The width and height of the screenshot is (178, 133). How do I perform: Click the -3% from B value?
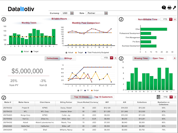pos(43,81)
